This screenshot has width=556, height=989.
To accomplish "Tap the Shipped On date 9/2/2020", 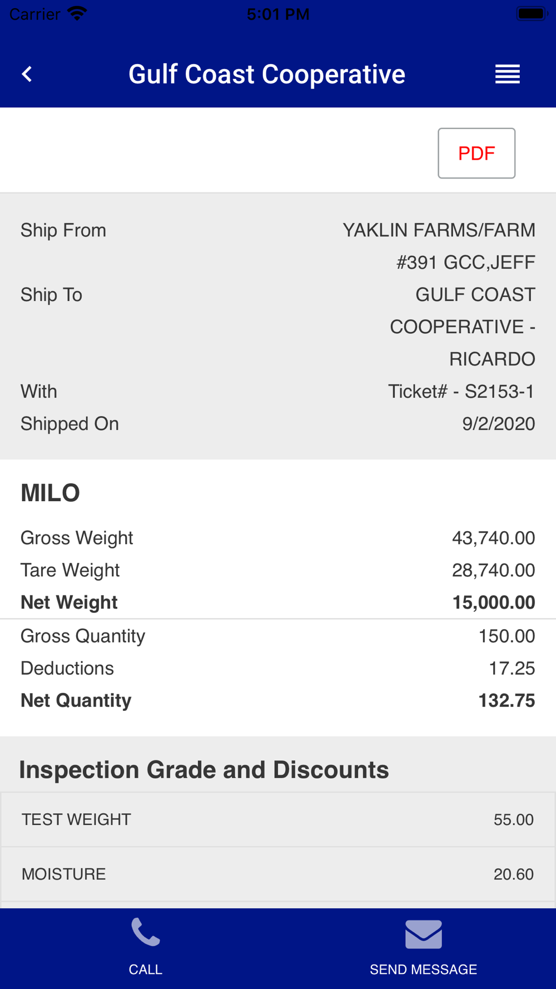I will [x=499, y=424].
